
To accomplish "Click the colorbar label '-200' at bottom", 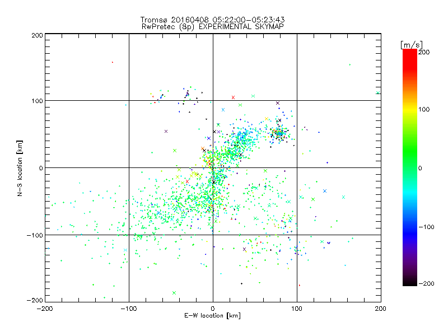I will (x=426, y=284).
